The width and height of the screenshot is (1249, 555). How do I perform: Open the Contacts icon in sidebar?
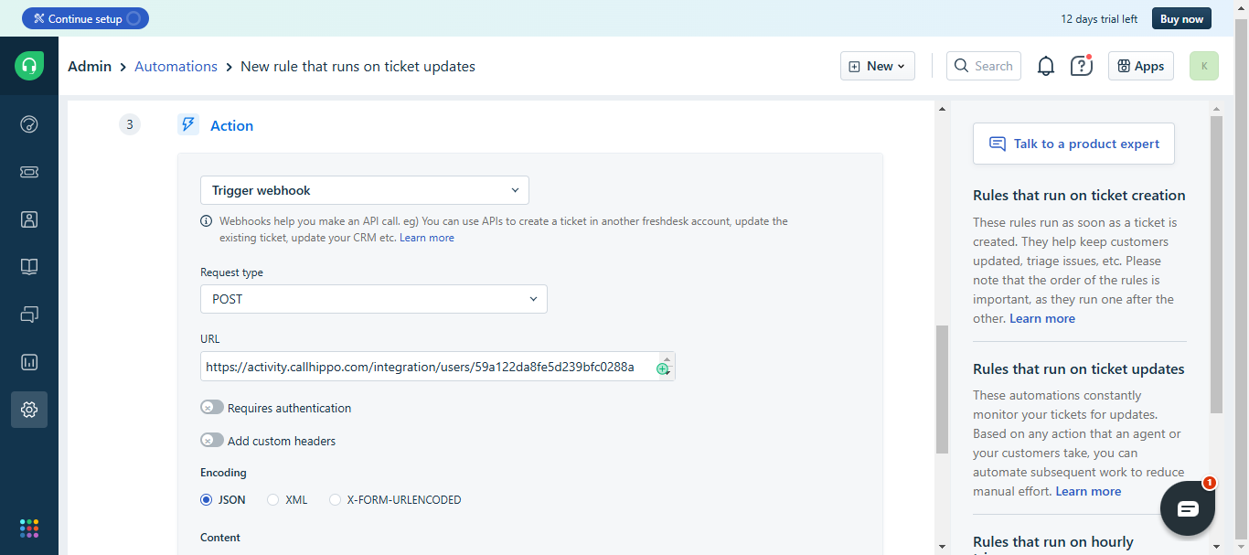[x=29, y=219]
